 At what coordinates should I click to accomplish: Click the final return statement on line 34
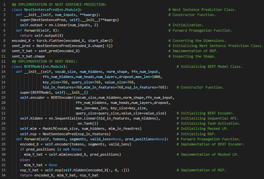point(59,175)
